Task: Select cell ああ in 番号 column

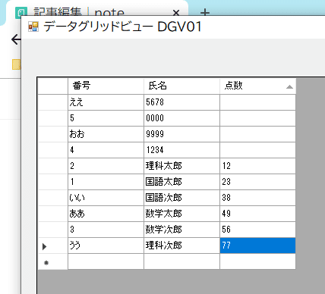Action: tap(106, 214)
